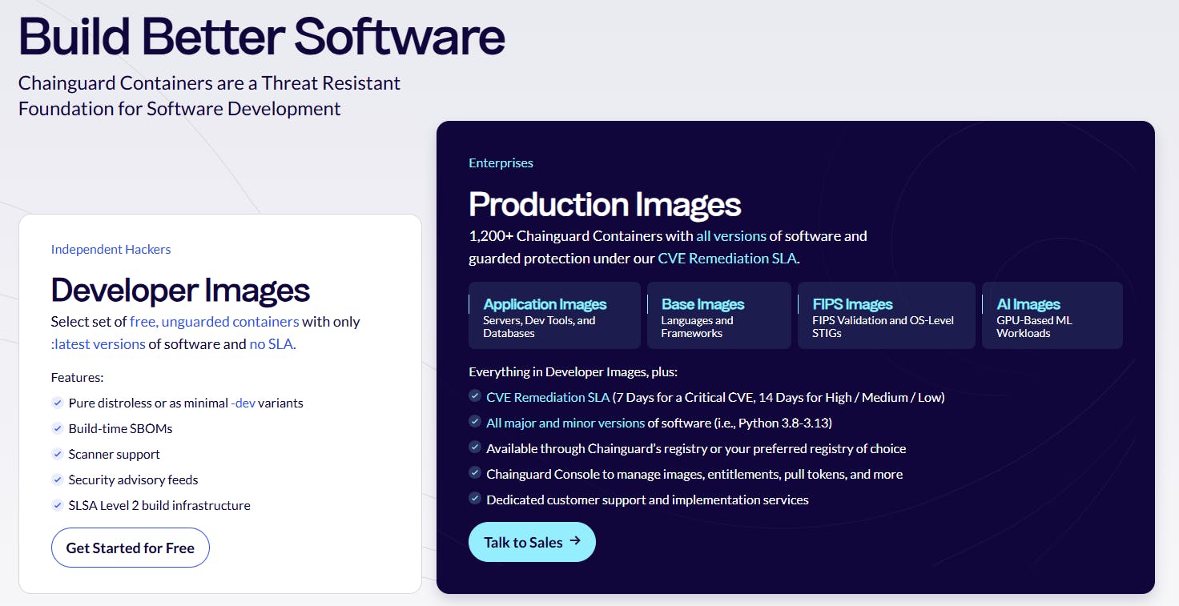
Task: Select the Base Images card
Action: [x=718, y=315]
